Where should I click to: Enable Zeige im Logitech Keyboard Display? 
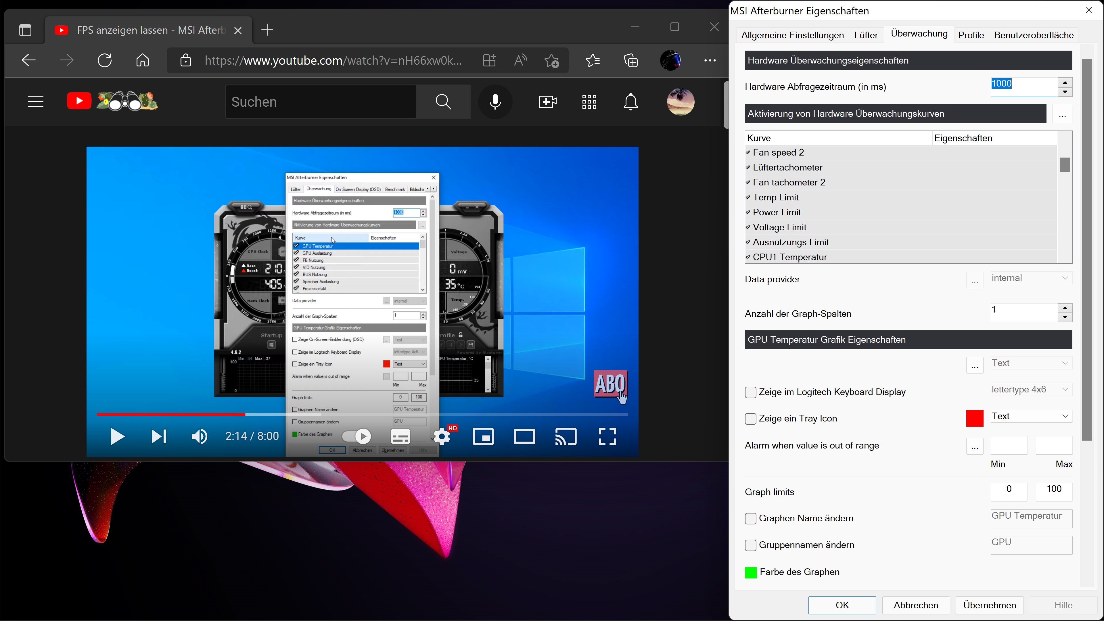tap(750, 392)
